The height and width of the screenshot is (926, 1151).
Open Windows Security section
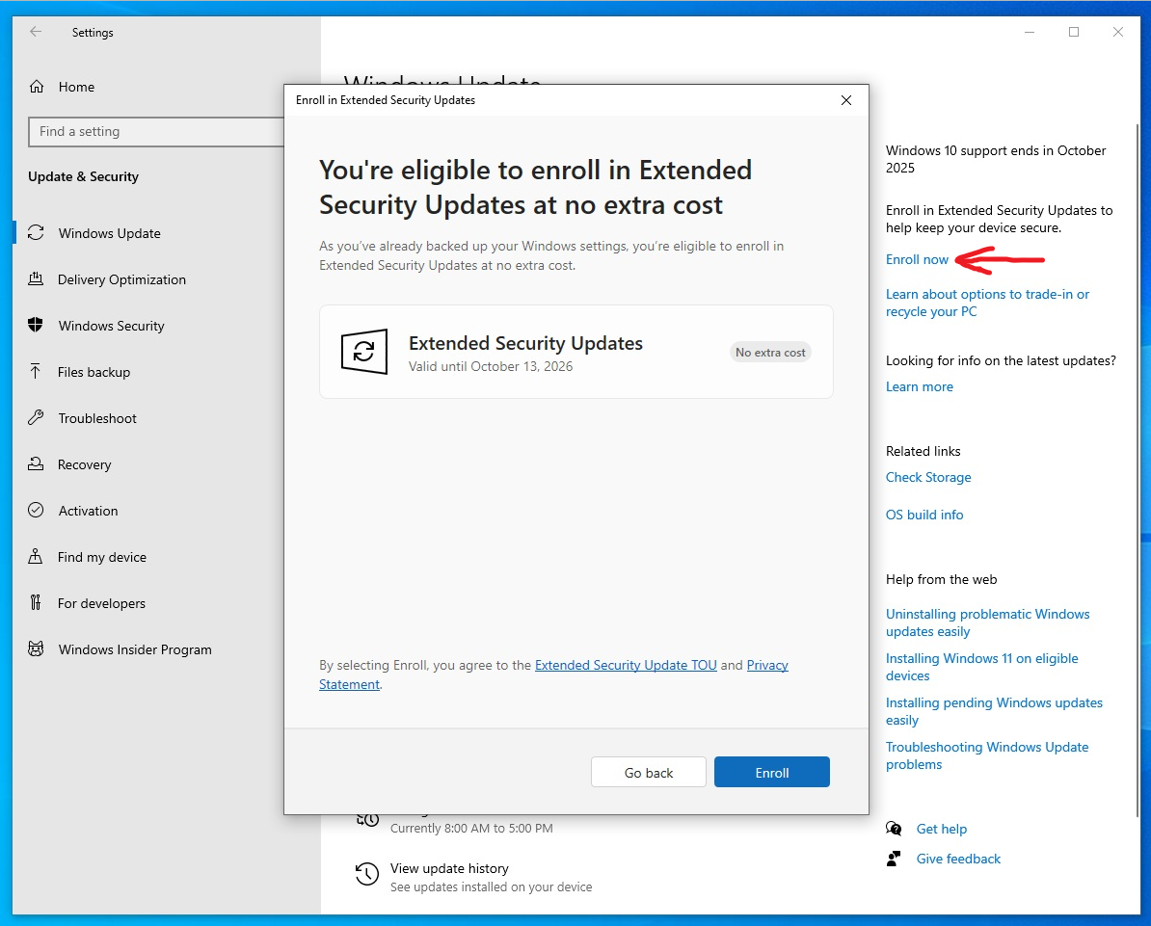coord(112,326)
